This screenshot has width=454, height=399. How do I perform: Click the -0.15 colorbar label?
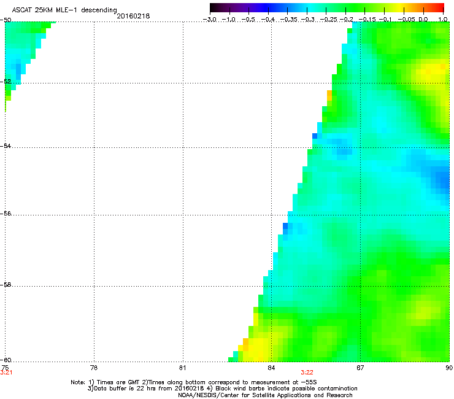coord(367,20)
